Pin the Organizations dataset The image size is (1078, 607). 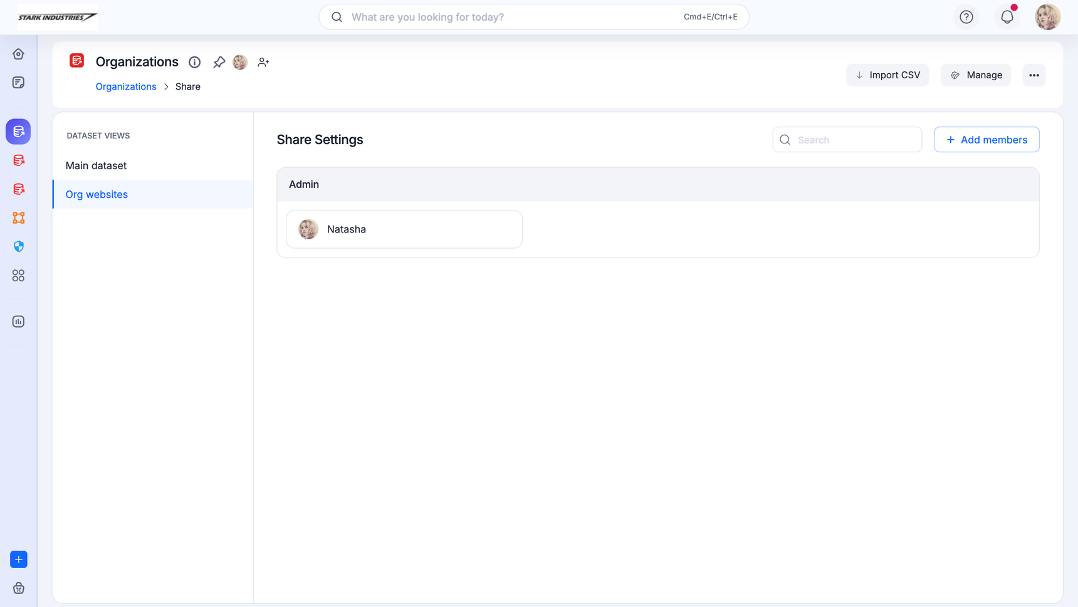click(x=219, y=62)
